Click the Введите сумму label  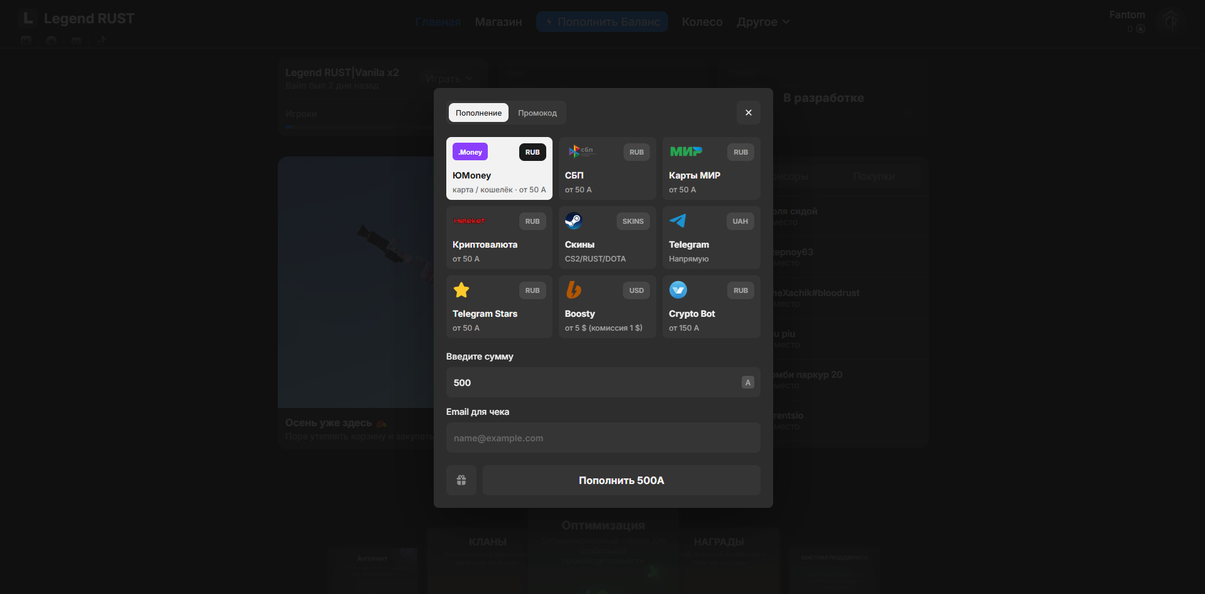point(480,356)
